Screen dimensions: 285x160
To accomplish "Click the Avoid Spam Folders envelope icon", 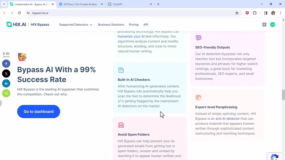I will [121, 125].
